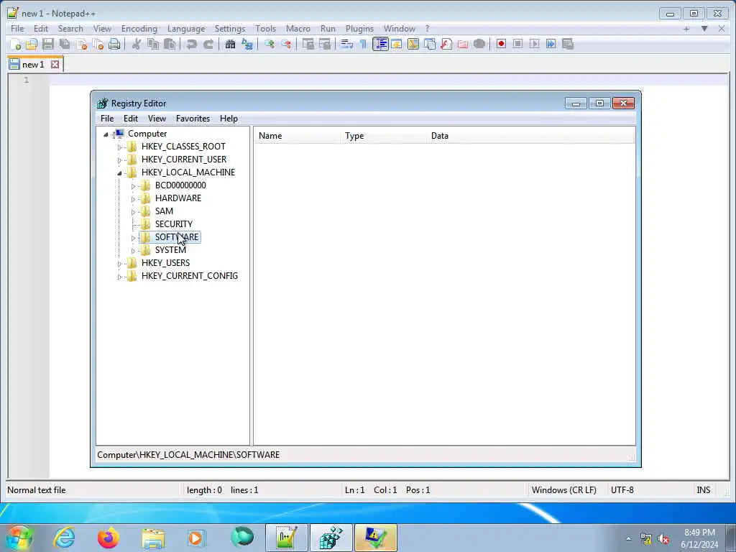Toggle show all characters pilcrow icon
Image resolution: width=736 pixels, height=552 pixels.
click(363, 44)
